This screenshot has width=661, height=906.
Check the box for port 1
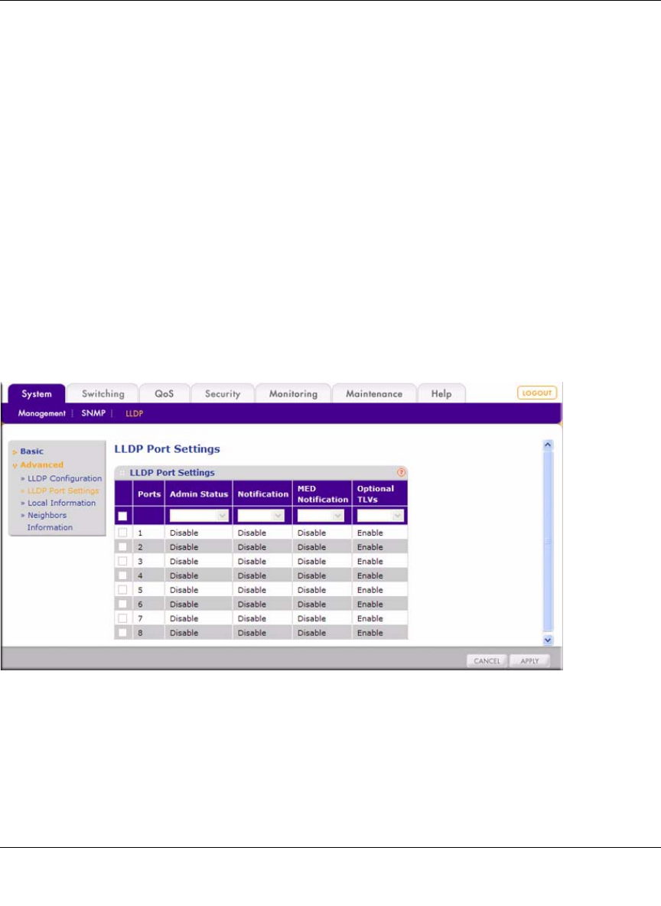click(122, 533)
